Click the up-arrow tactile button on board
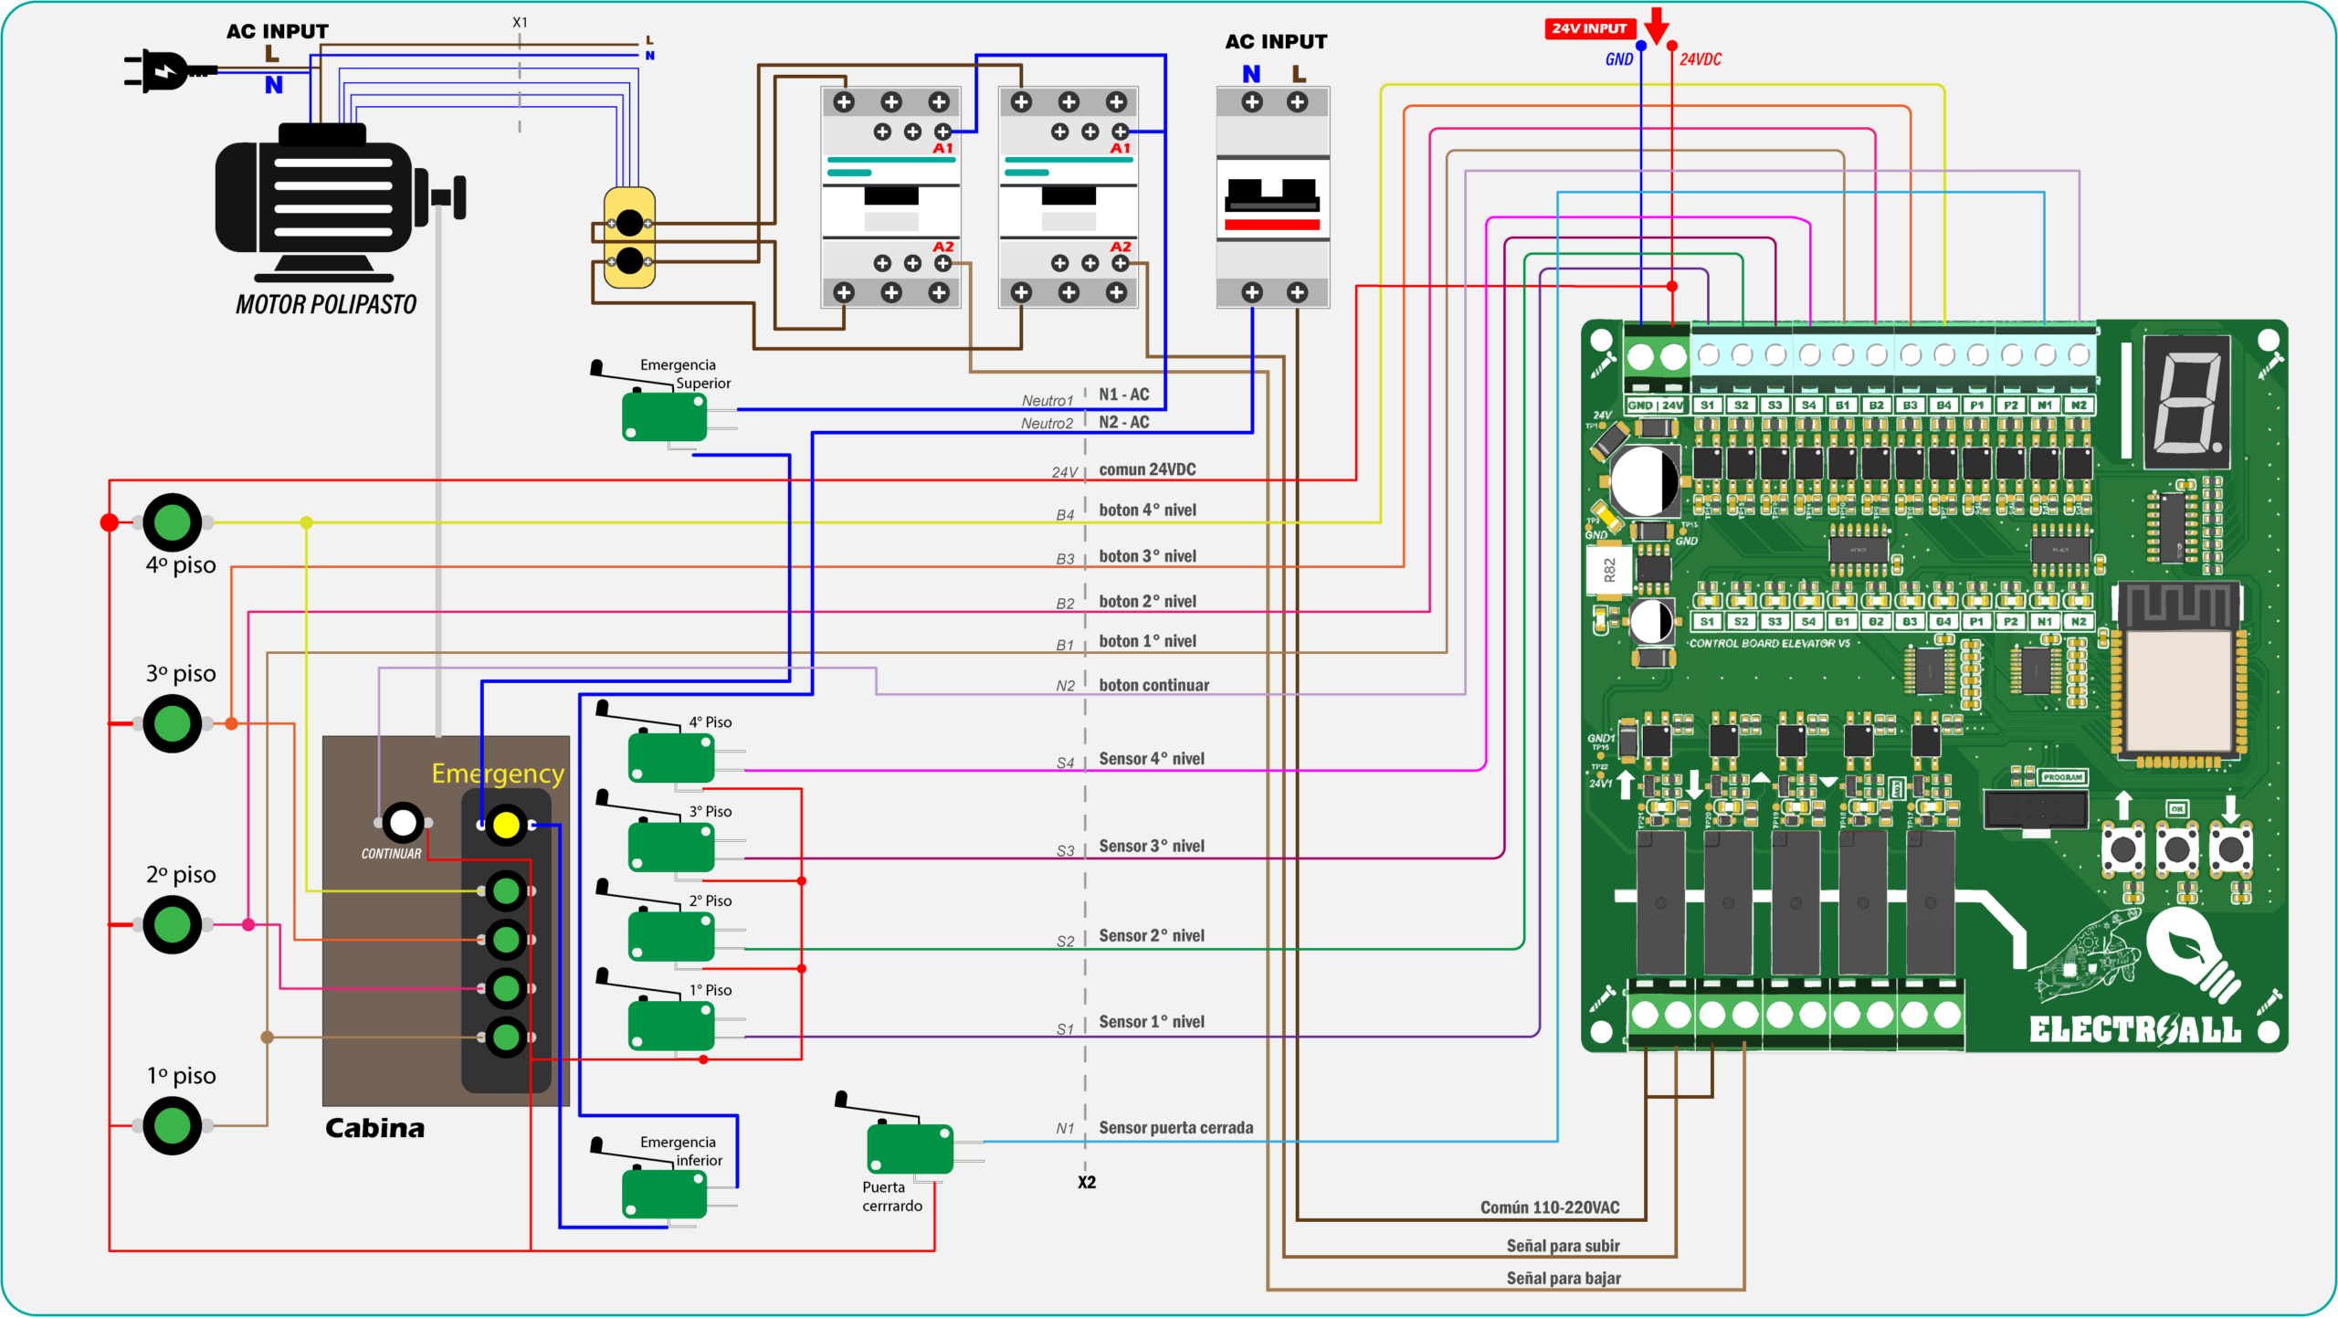This screenshot has width=2338, height=1317. pos(2123,849)
